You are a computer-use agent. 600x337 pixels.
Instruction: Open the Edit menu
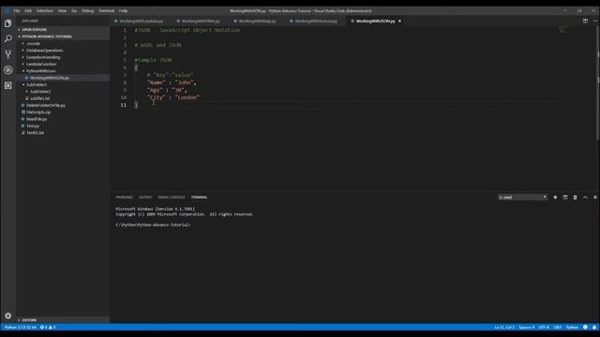click(x=28, y=10)
